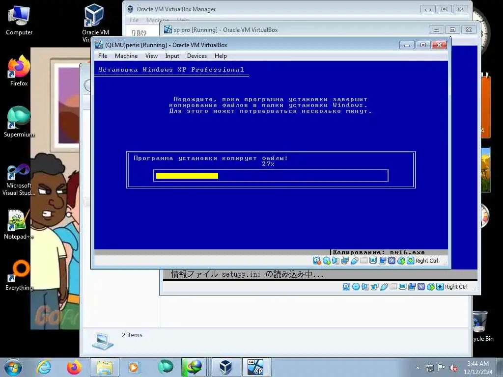The height and width of the screenshot is (377, 503).
Task: Click recording indicator in xp pro VM window
Action: point(412,287)
